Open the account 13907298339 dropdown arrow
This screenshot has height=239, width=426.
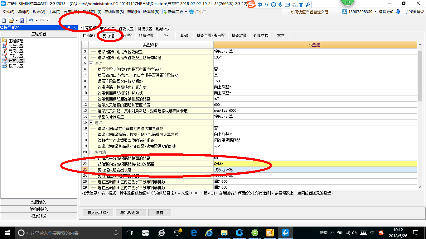[x=375, y=12]
